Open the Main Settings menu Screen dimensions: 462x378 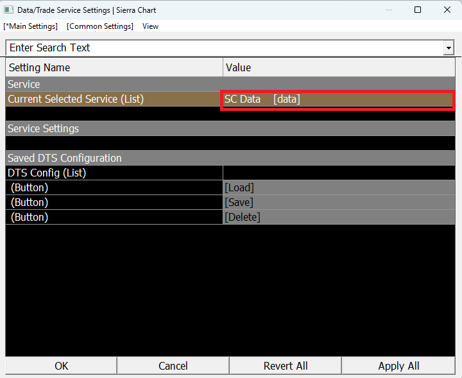tap(30, 26)
